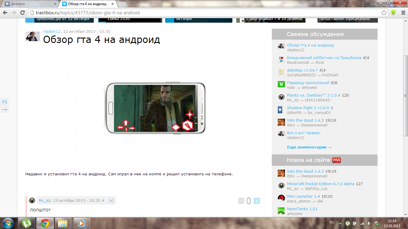Click the Перевод приложений green avatar icon
Viewport: 408px width, 229px height.
click(281, 84)
